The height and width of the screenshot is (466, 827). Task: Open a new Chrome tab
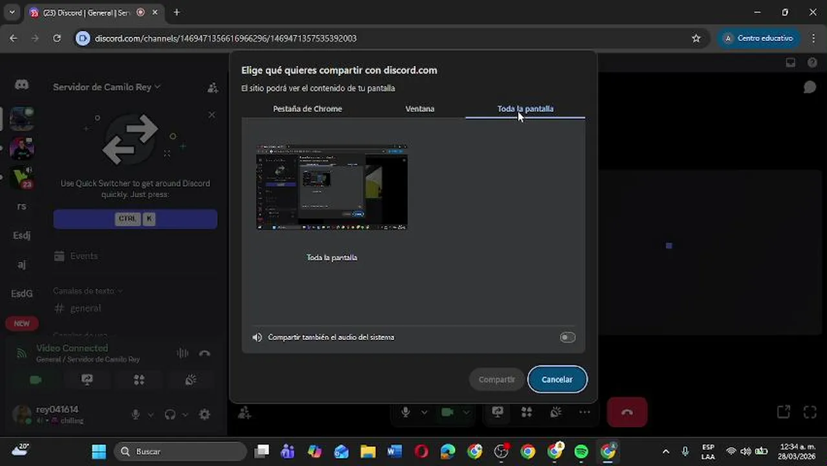click(177, 12)
